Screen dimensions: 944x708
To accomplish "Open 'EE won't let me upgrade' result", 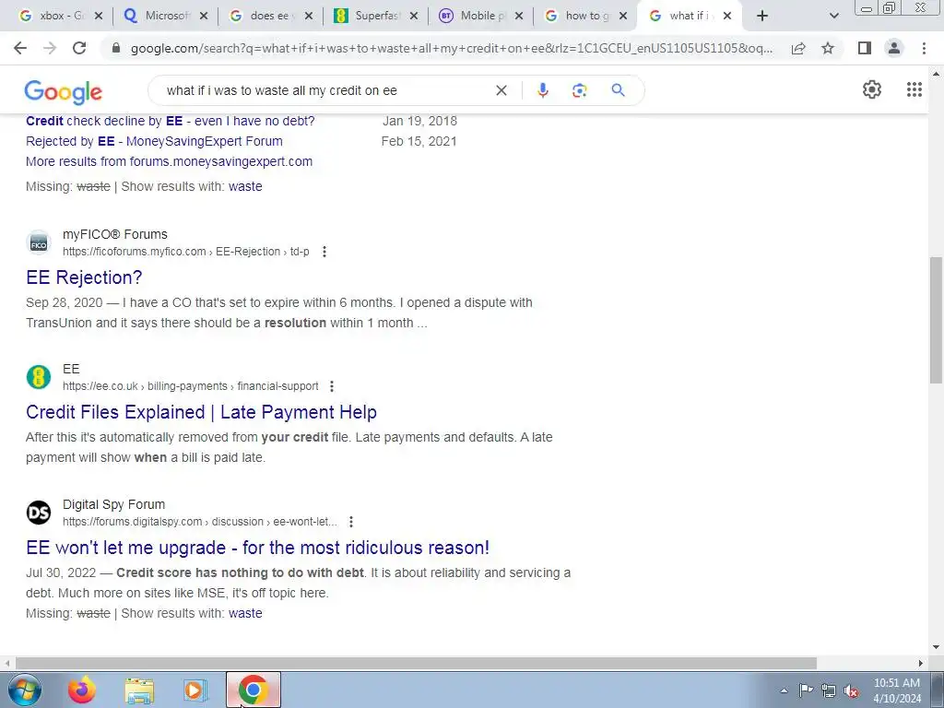I will [258, 548].
